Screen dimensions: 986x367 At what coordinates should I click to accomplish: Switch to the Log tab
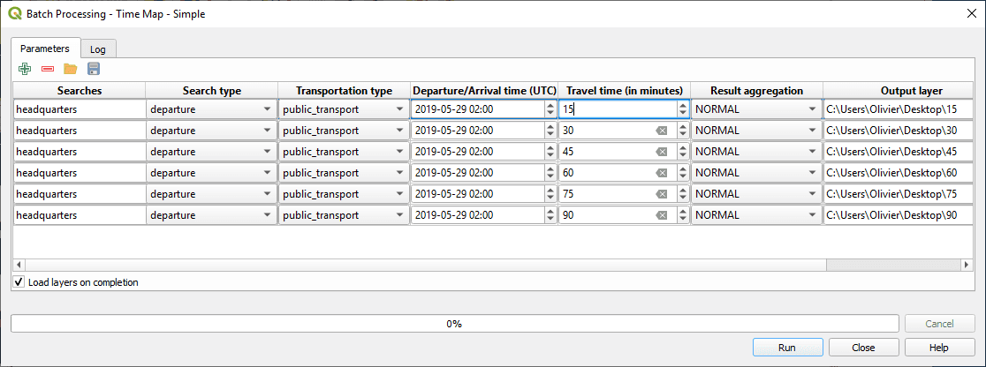tap(98, 49)
